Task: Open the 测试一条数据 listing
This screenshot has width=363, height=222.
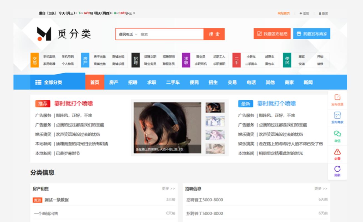Action: [x=57, y=200]
